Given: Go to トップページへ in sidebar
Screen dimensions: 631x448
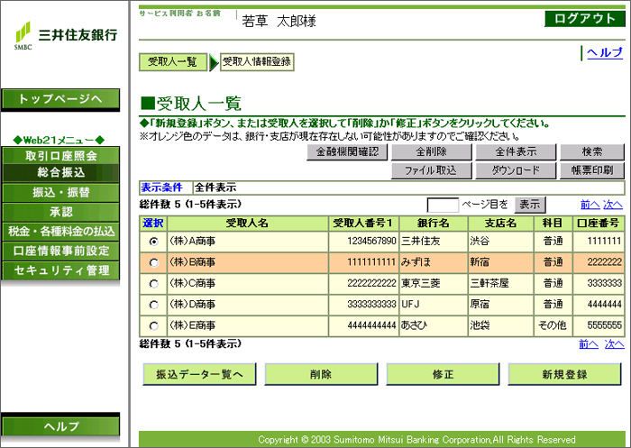Looking at the screenshot, I should pyautogui.click(x=60, y=99).
